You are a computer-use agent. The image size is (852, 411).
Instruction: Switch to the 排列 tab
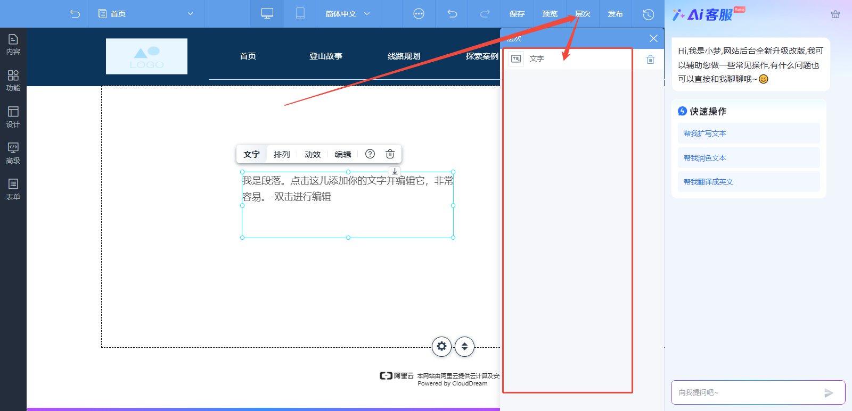282,154
